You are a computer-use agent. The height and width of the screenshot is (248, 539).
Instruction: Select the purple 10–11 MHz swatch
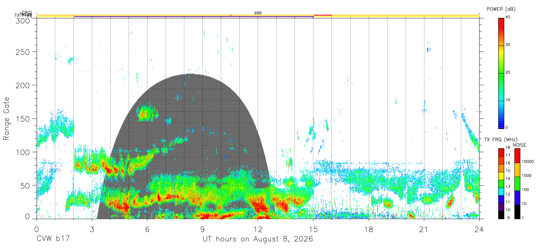click(x=501, y=207)
